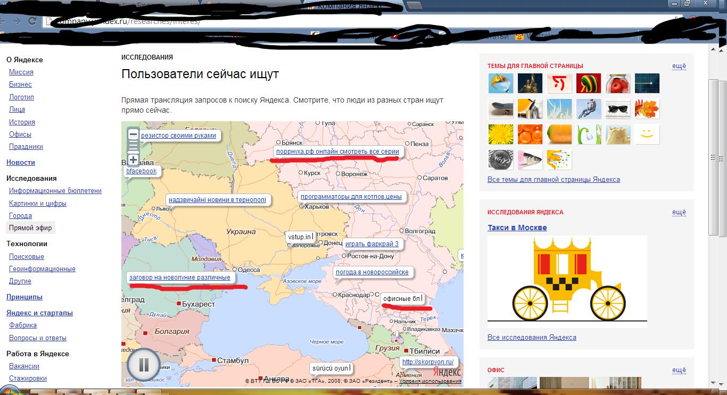Viewport: 727px width, 395px height.
Task: Open Поисковые technologies link
Action: click(x=27, y=257)
